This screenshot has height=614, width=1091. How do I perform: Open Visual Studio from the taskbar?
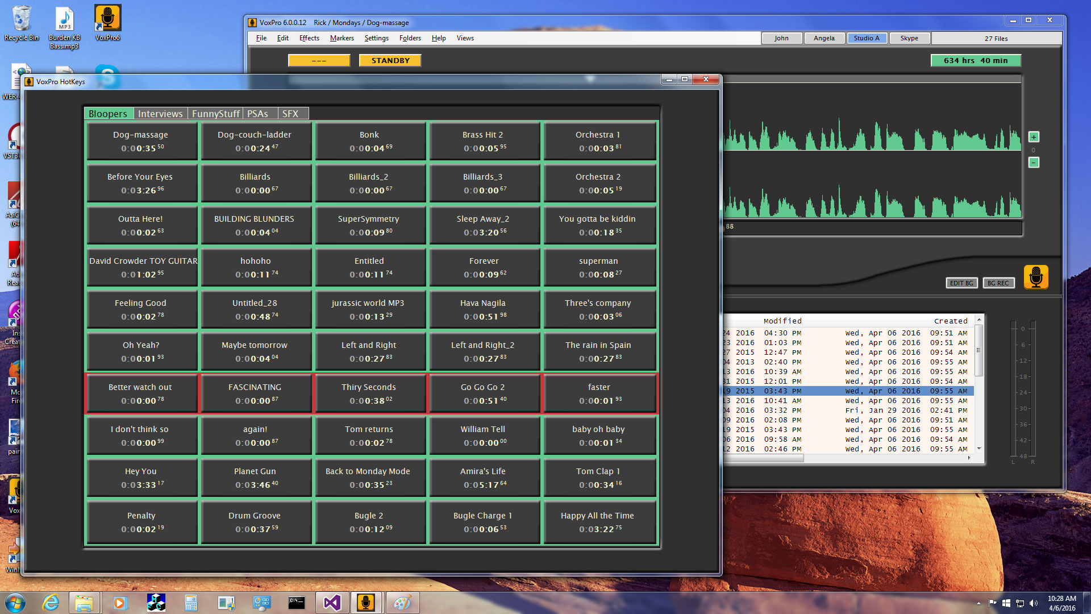coord(332,603)
